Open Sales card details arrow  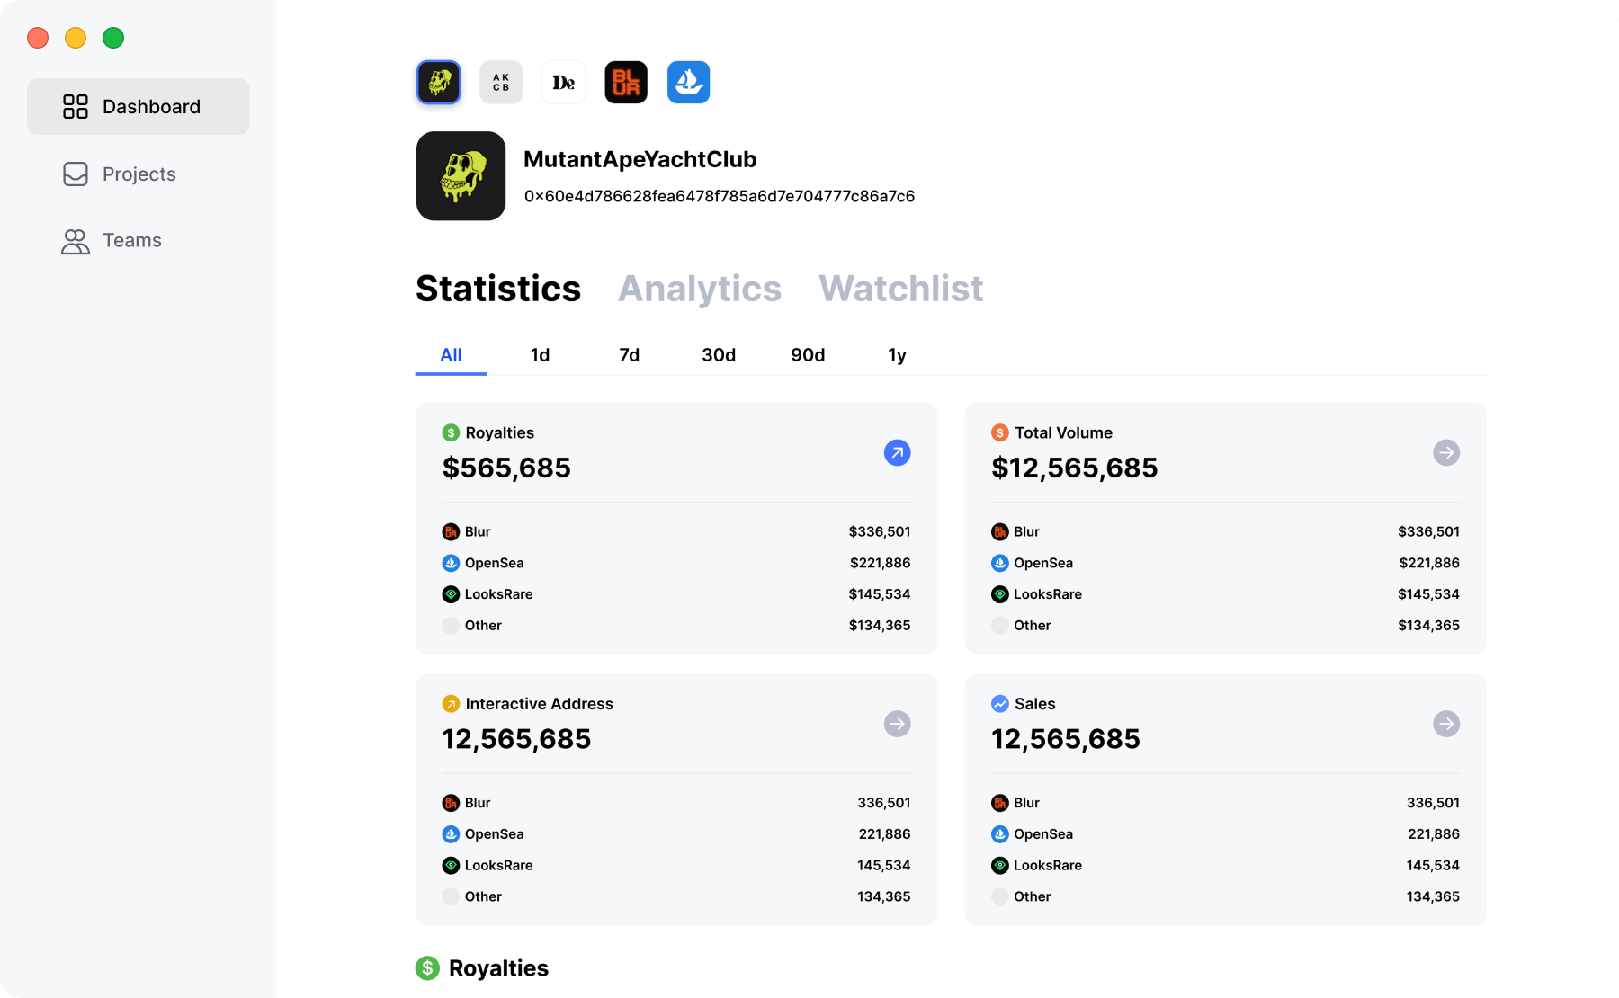tap(1445, 724)
